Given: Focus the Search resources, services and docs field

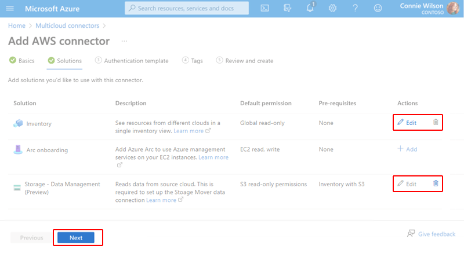Looking at the screenshot, I should pyautogui.click(x=187, y=8).
